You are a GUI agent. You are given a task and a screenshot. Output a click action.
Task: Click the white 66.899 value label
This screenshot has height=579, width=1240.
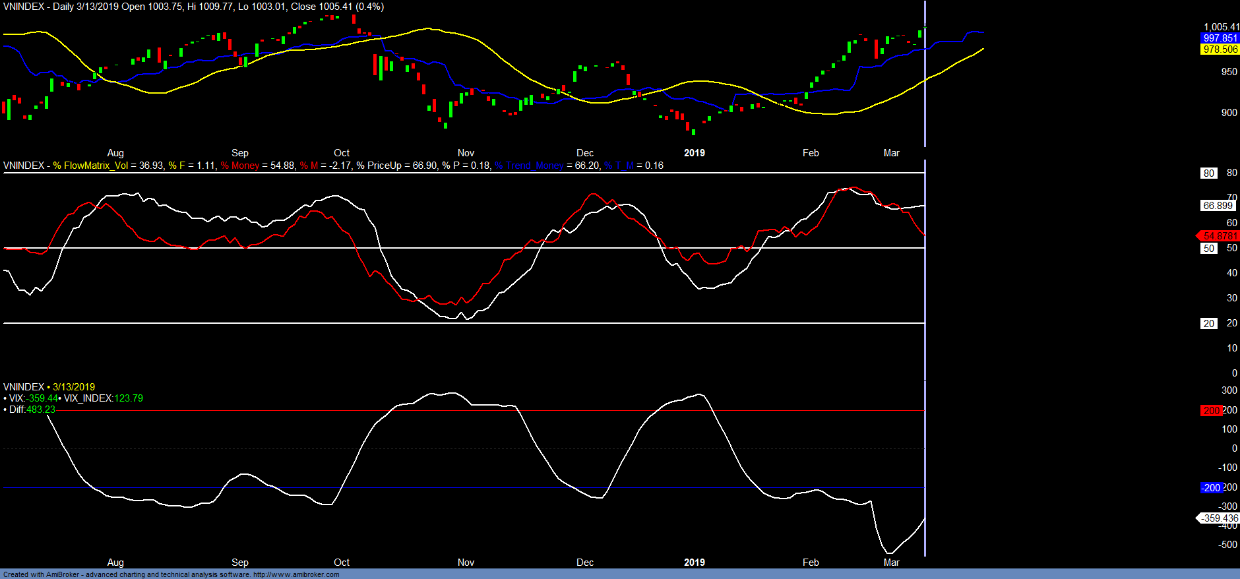point(1217,206)
